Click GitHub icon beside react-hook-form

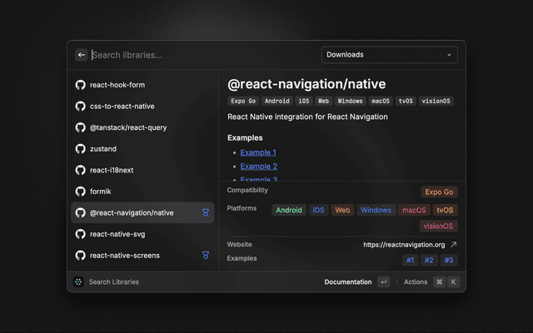coord(81,85)
